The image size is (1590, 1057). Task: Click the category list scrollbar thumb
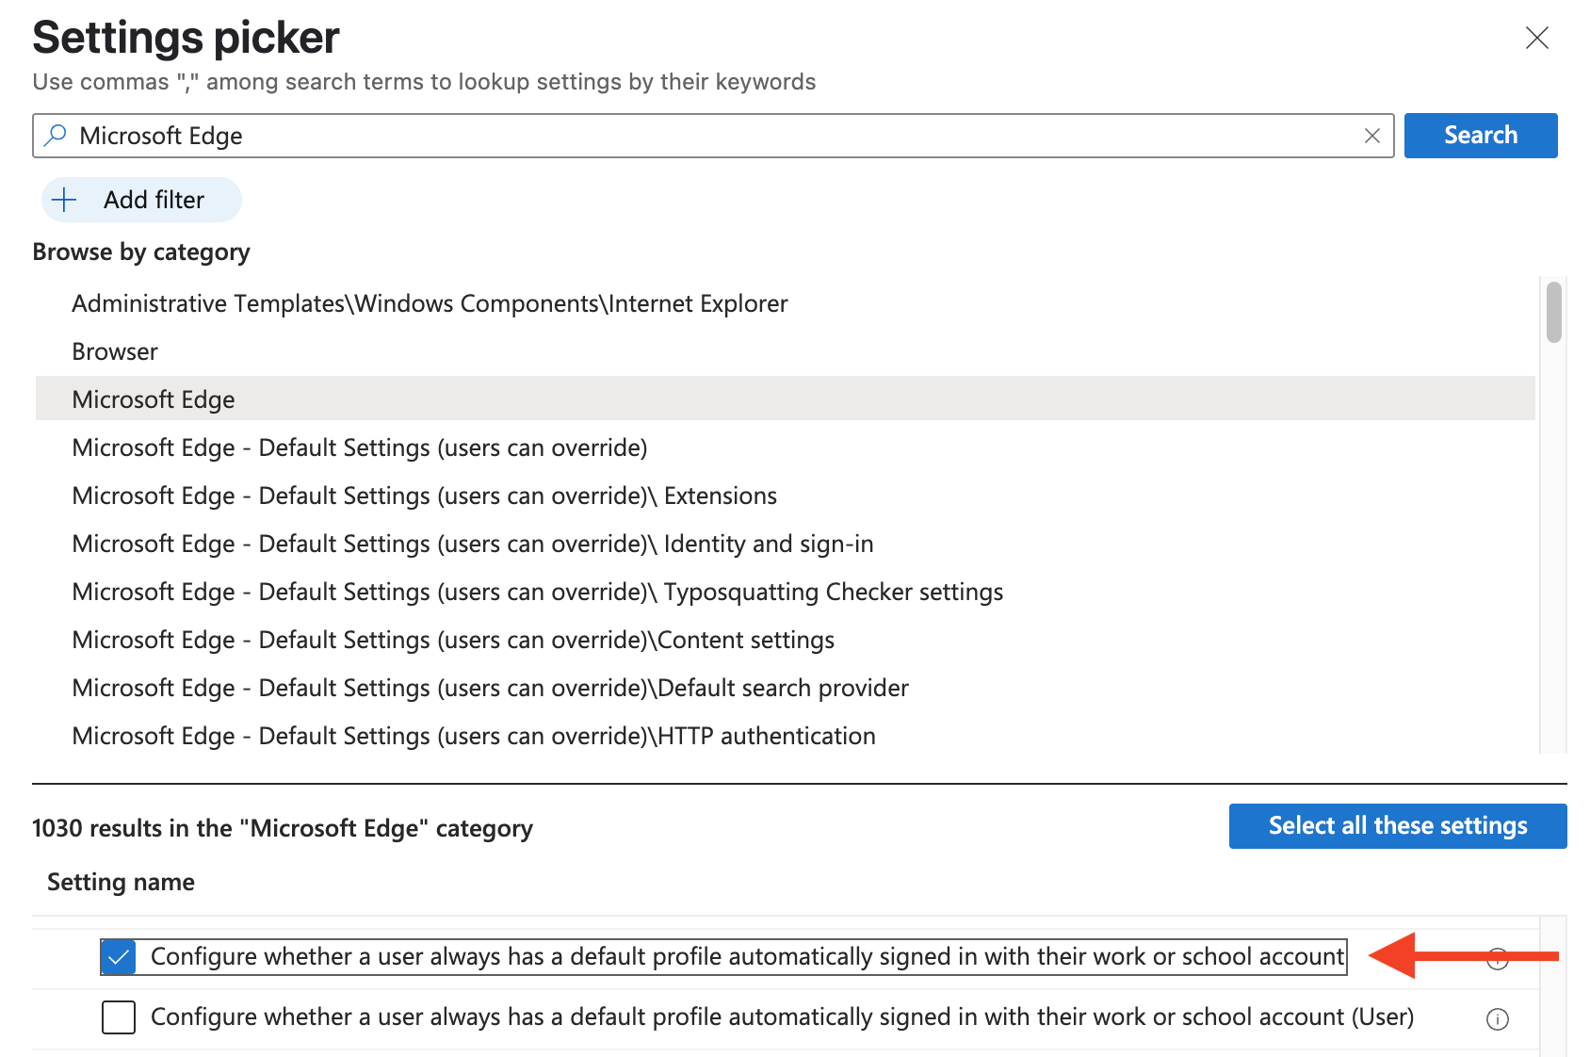point(1553,313)
